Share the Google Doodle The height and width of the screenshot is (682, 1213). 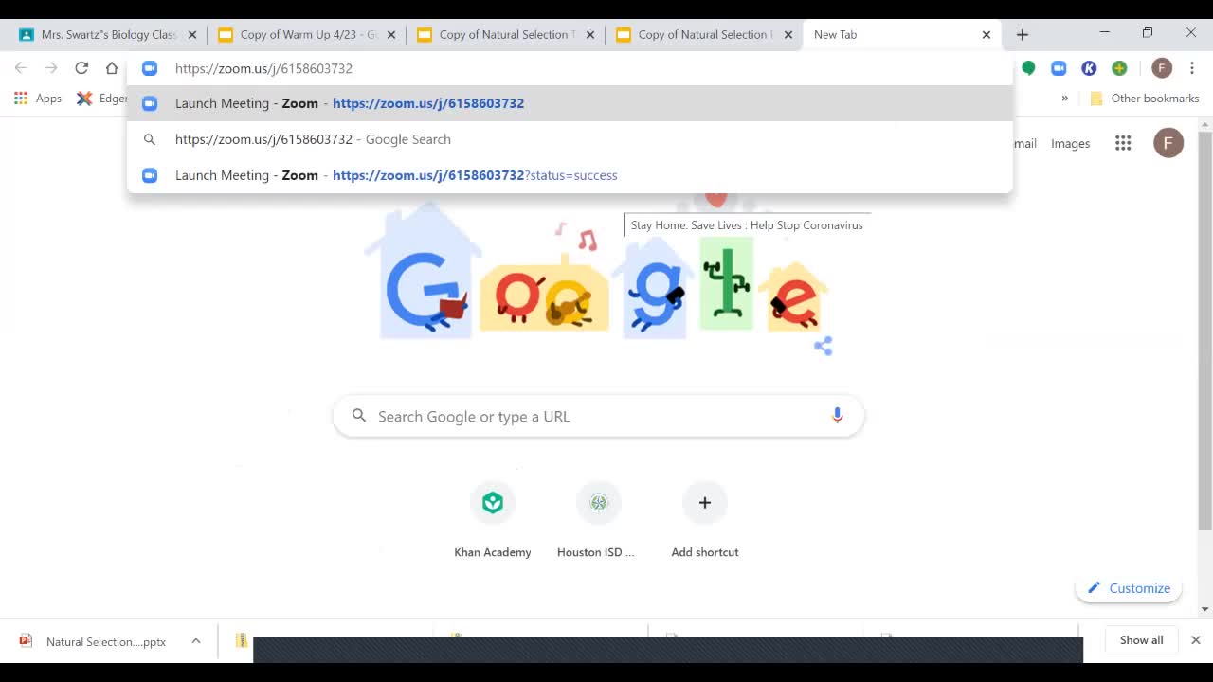(824, 346)
